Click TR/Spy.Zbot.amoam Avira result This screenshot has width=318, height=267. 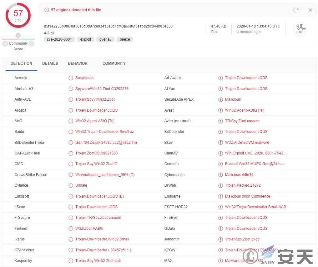point(242,121)
